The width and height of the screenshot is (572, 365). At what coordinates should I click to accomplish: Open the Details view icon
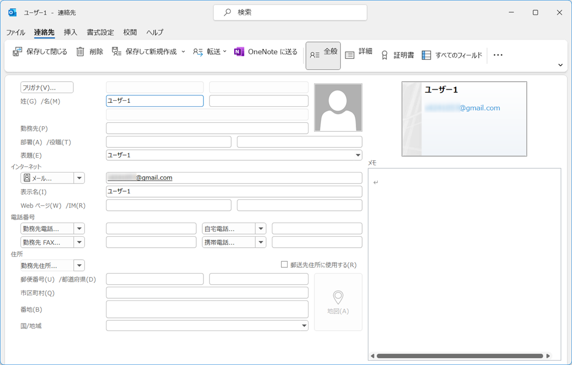(x=350, y=55)
